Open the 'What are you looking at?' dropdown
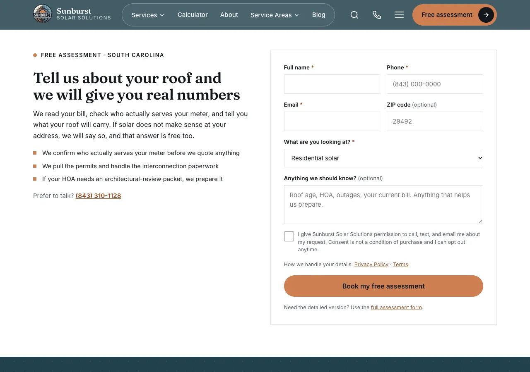The width and height of the screenshot is (530, 372). [x=383, y=158]
